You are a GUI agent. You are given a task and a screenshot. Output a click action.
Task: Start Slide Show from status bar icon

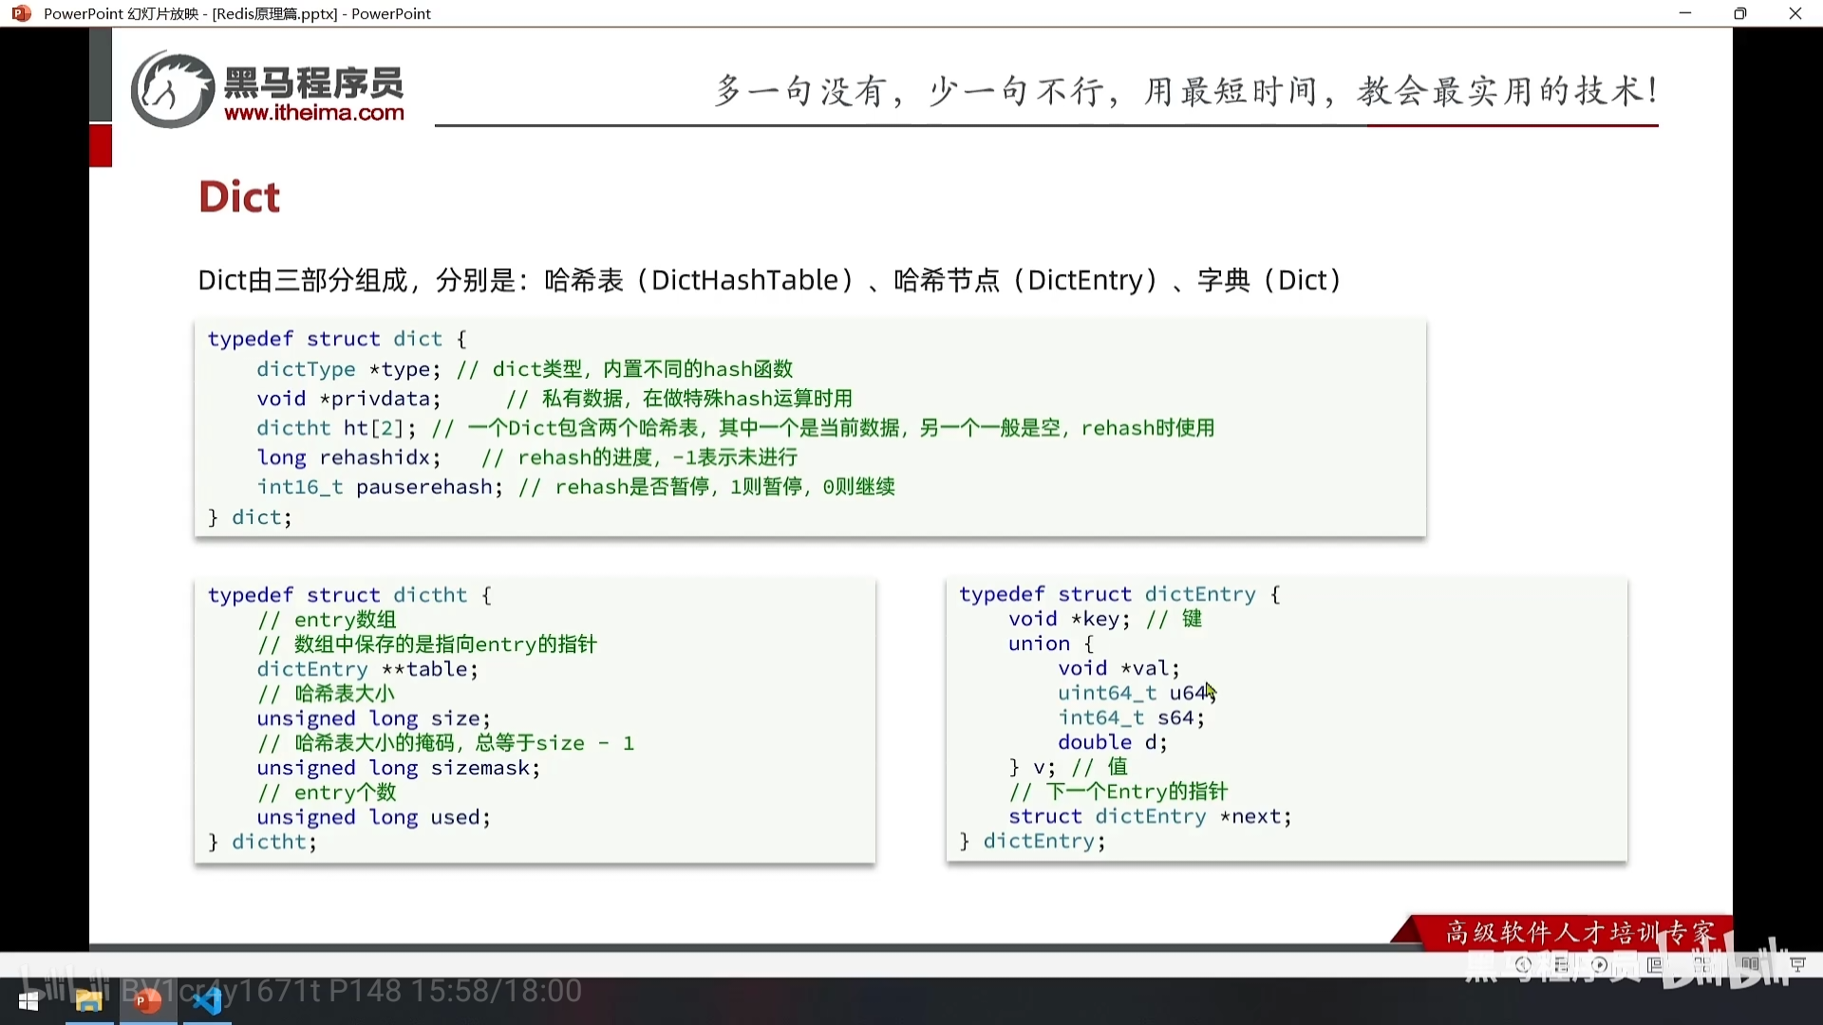tap(1797, 965)
